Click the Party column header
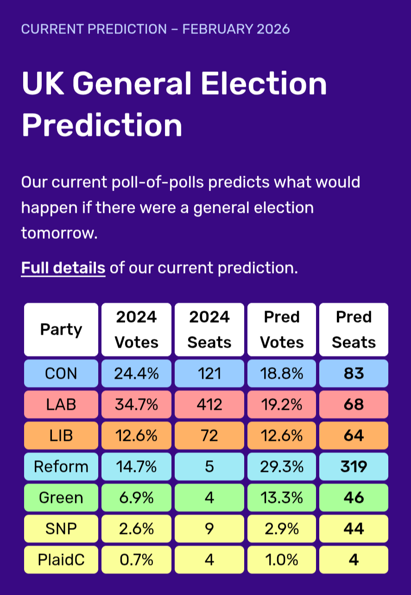 [x=61, y=329]
